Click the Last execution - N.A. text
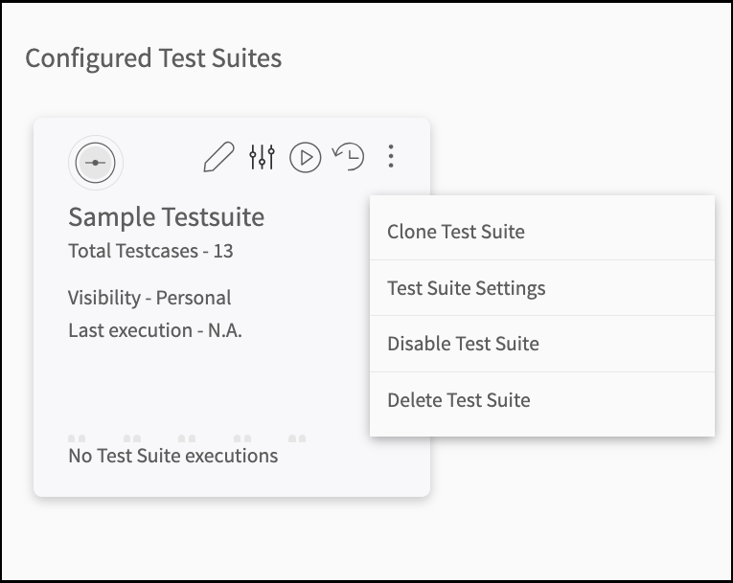Viewport: 733px width, 583px height. [155, 330]
